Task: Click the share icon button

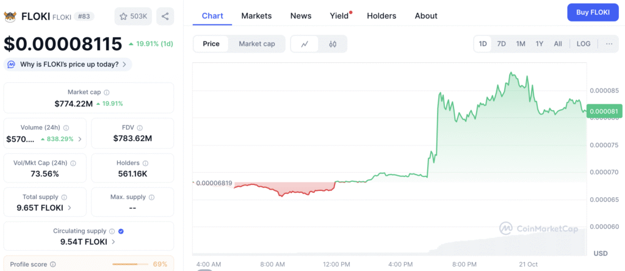Action: [165, 16]
